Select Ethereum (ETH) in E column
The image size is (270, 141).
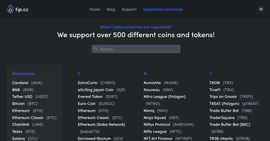point(93,111)
